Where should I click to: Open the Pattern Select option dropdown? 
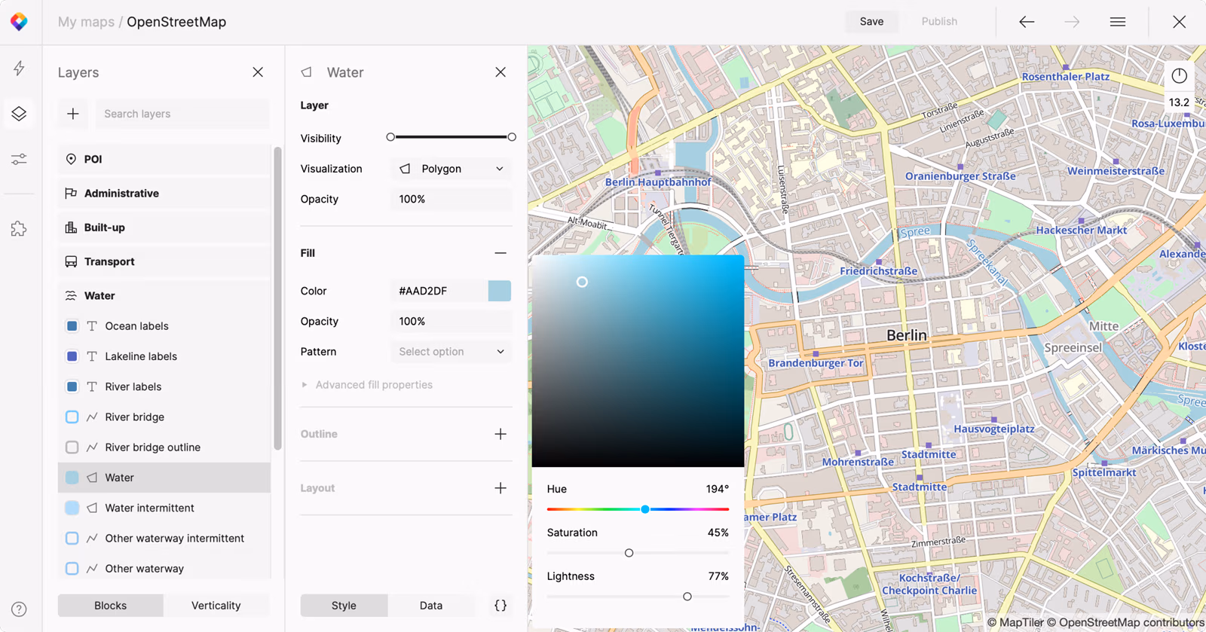451,352
